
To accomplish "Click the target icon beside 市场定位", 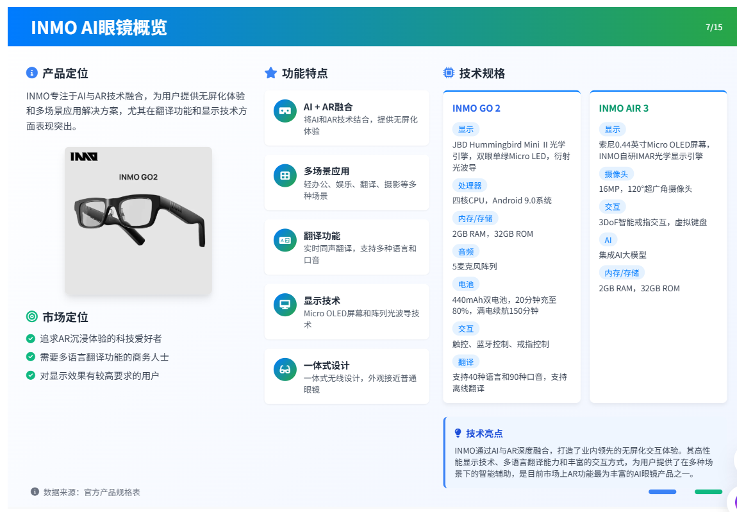I will 31,317.
